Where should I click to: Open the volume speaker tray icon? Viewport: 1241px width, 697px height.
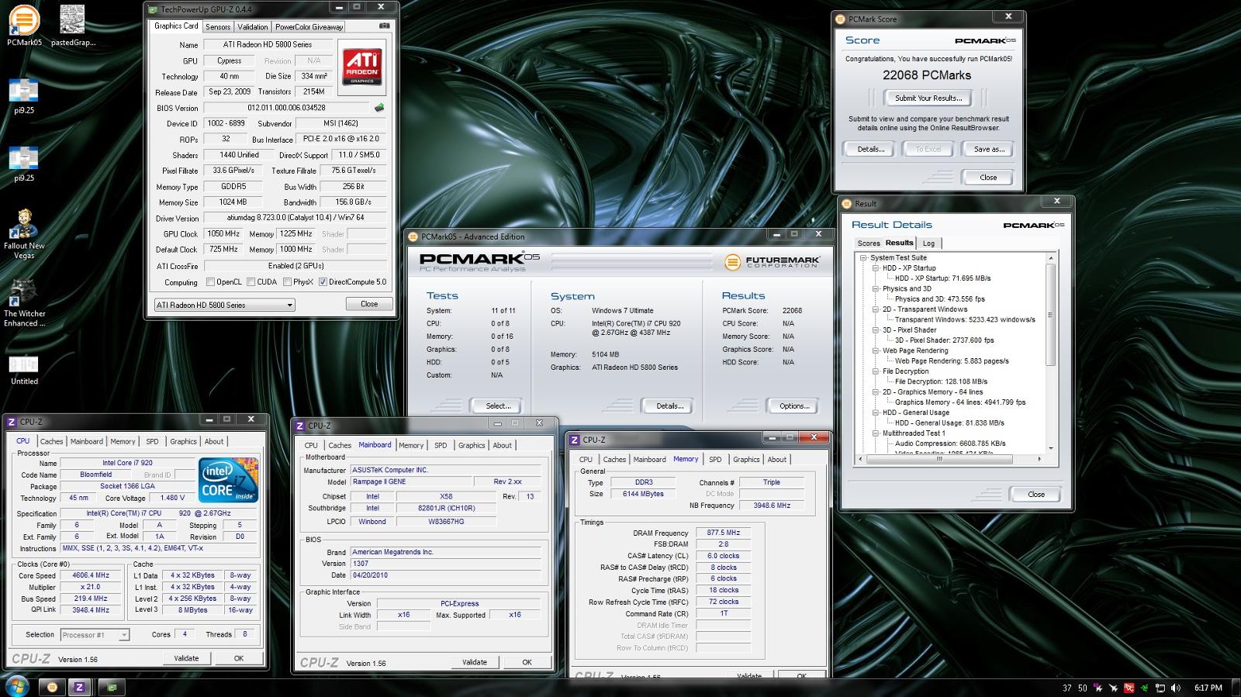(1176, 688)
